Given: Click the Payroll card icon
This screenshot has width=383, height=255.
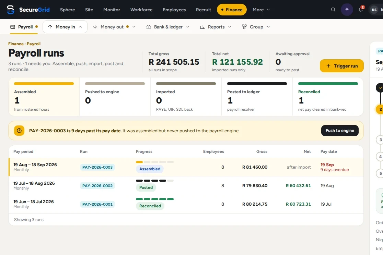Looking at the screenshot, I should (13, 27).
